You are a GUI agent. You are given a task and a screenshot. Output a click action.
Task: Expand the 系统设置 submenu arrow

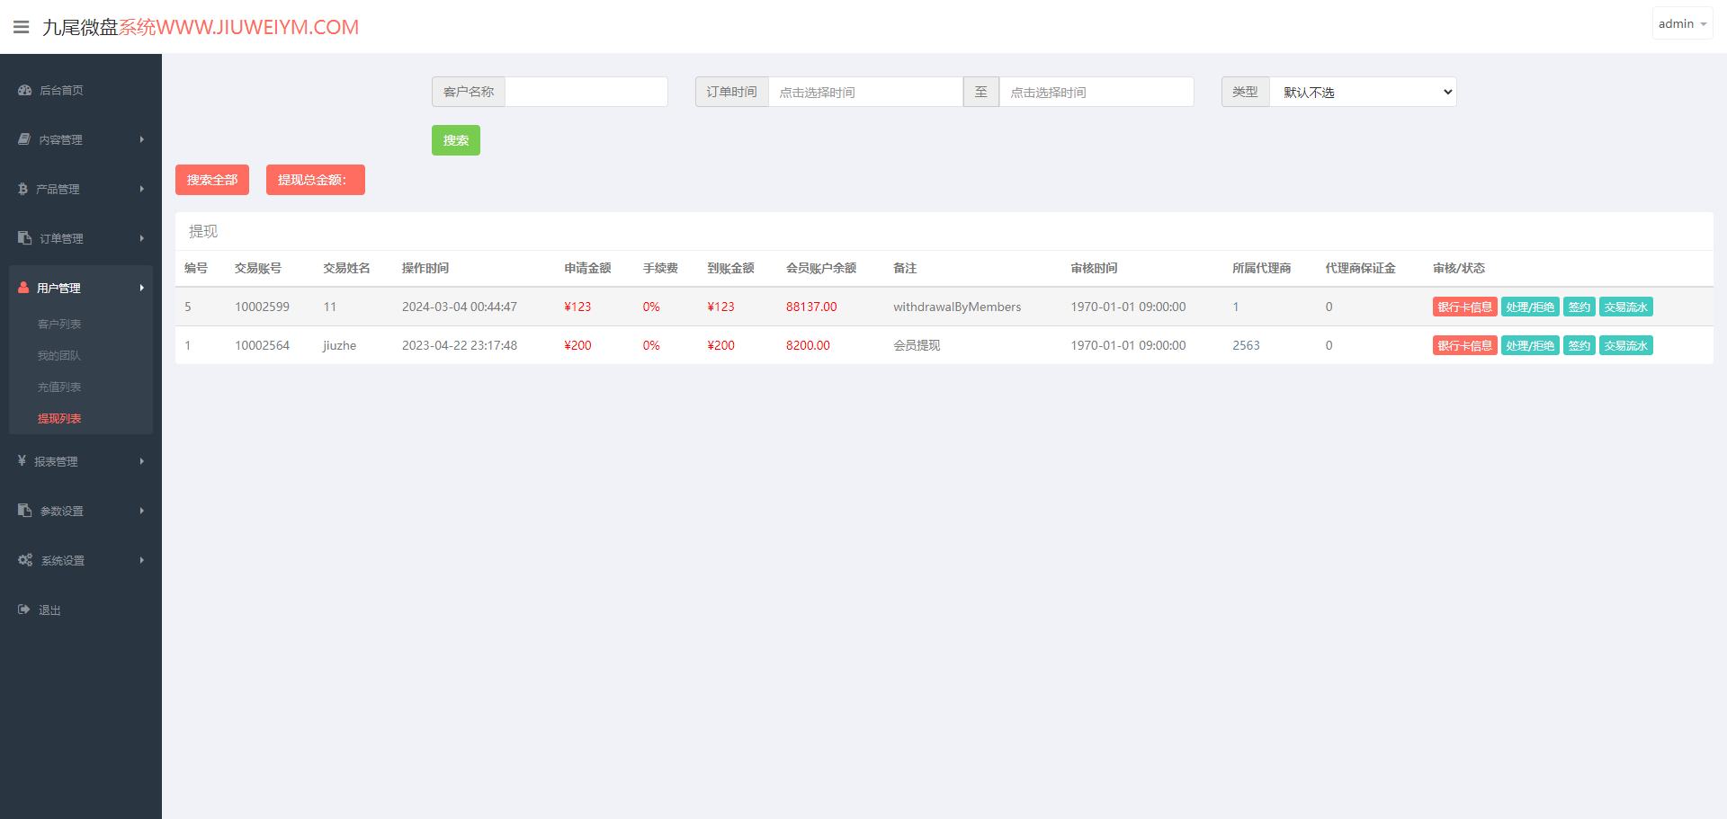point(141,560)
